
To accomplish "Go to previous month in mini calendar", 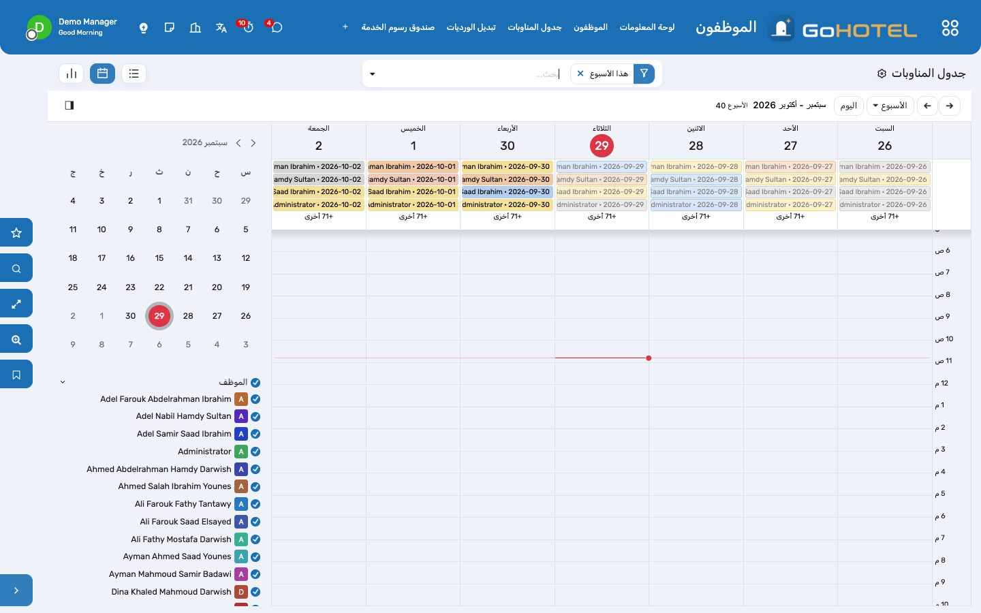I will [x=238, y=143].
